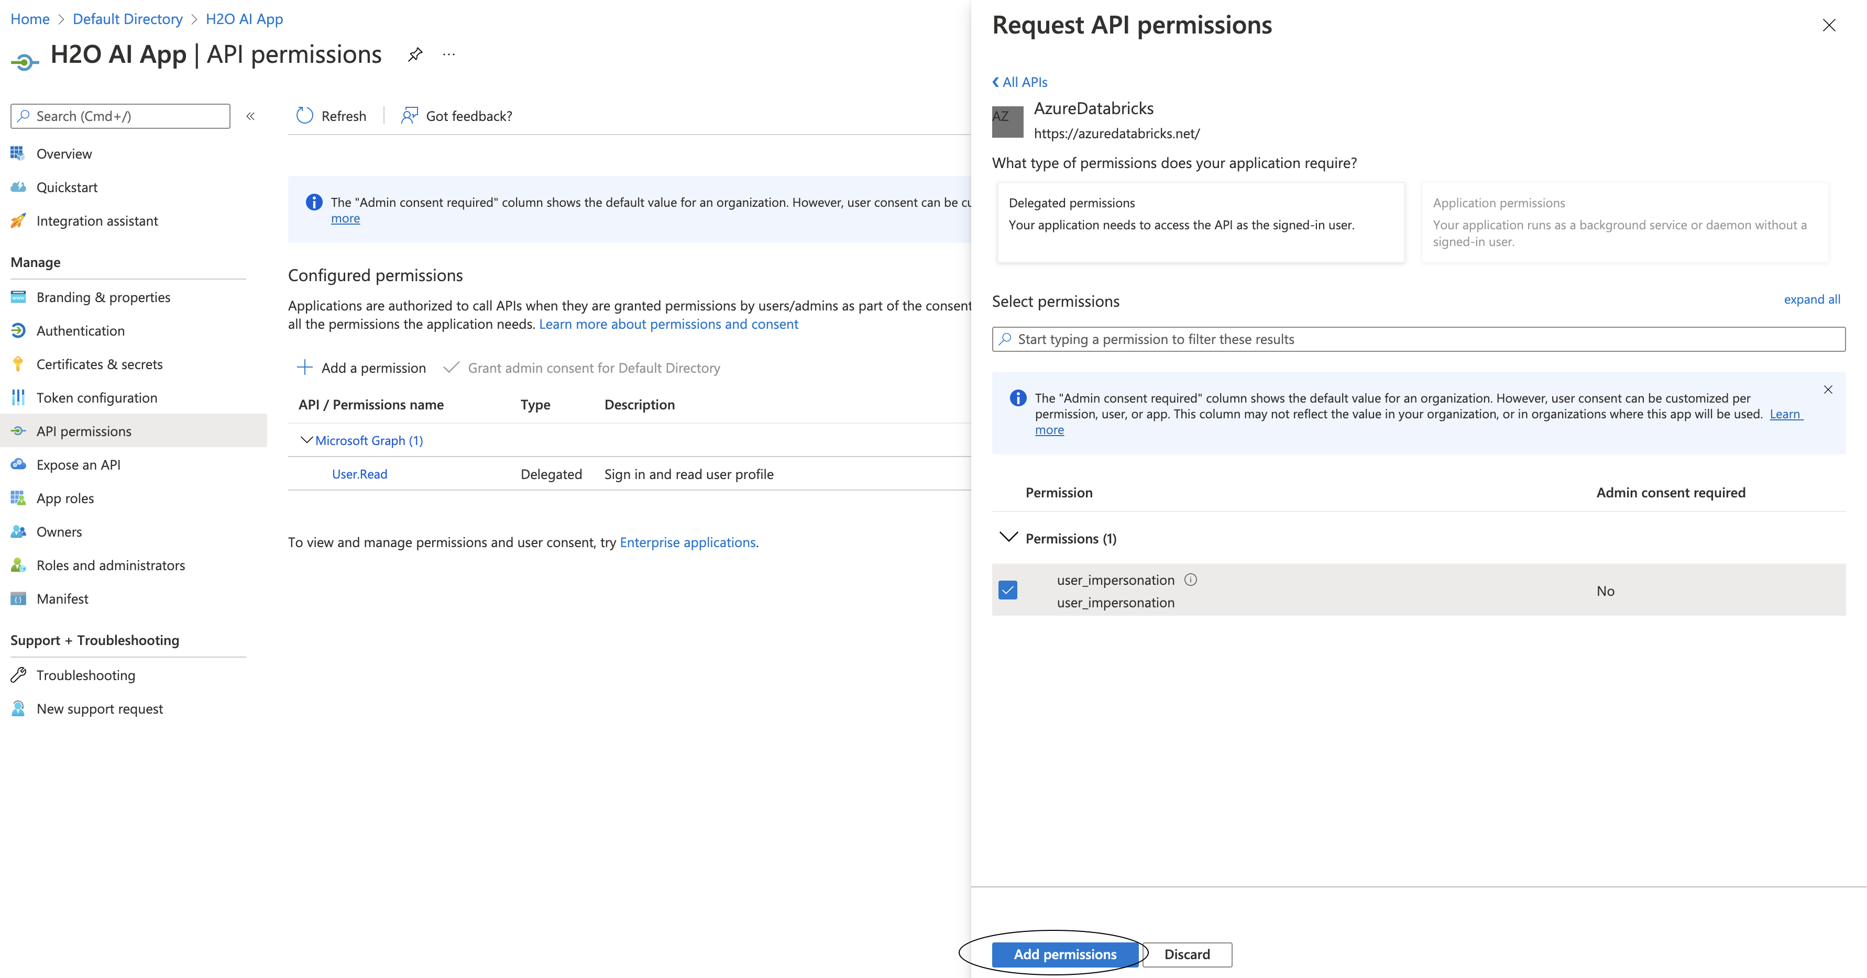This screenshot has height=978, width=1867.
Task: Click the plus icon for Add a permission
Action: pos(304,368)
